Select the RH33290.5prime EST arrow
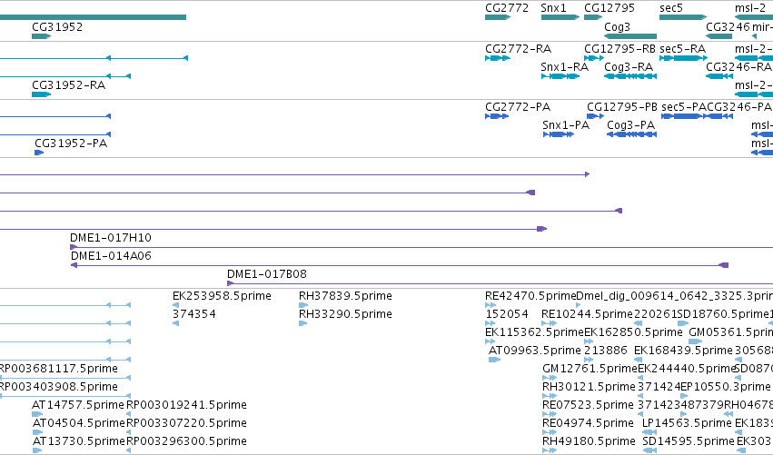 303,323
